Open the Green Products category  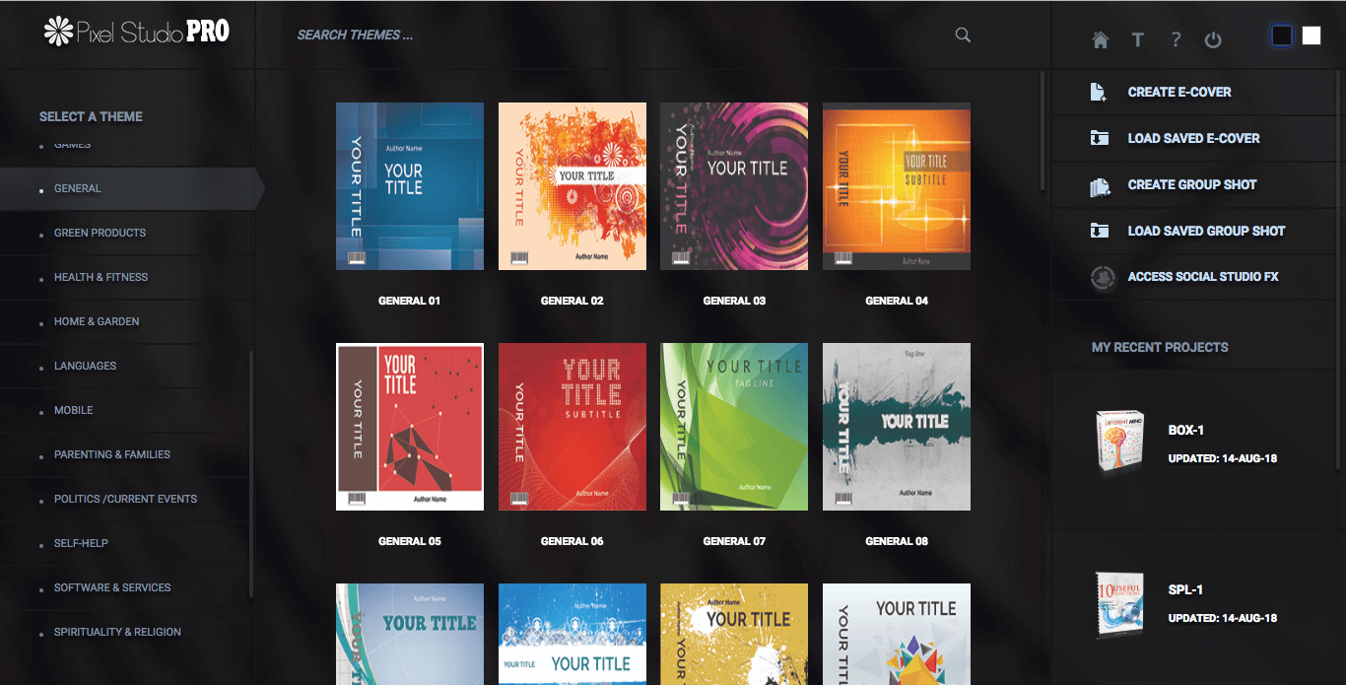(x=126, y=233)
